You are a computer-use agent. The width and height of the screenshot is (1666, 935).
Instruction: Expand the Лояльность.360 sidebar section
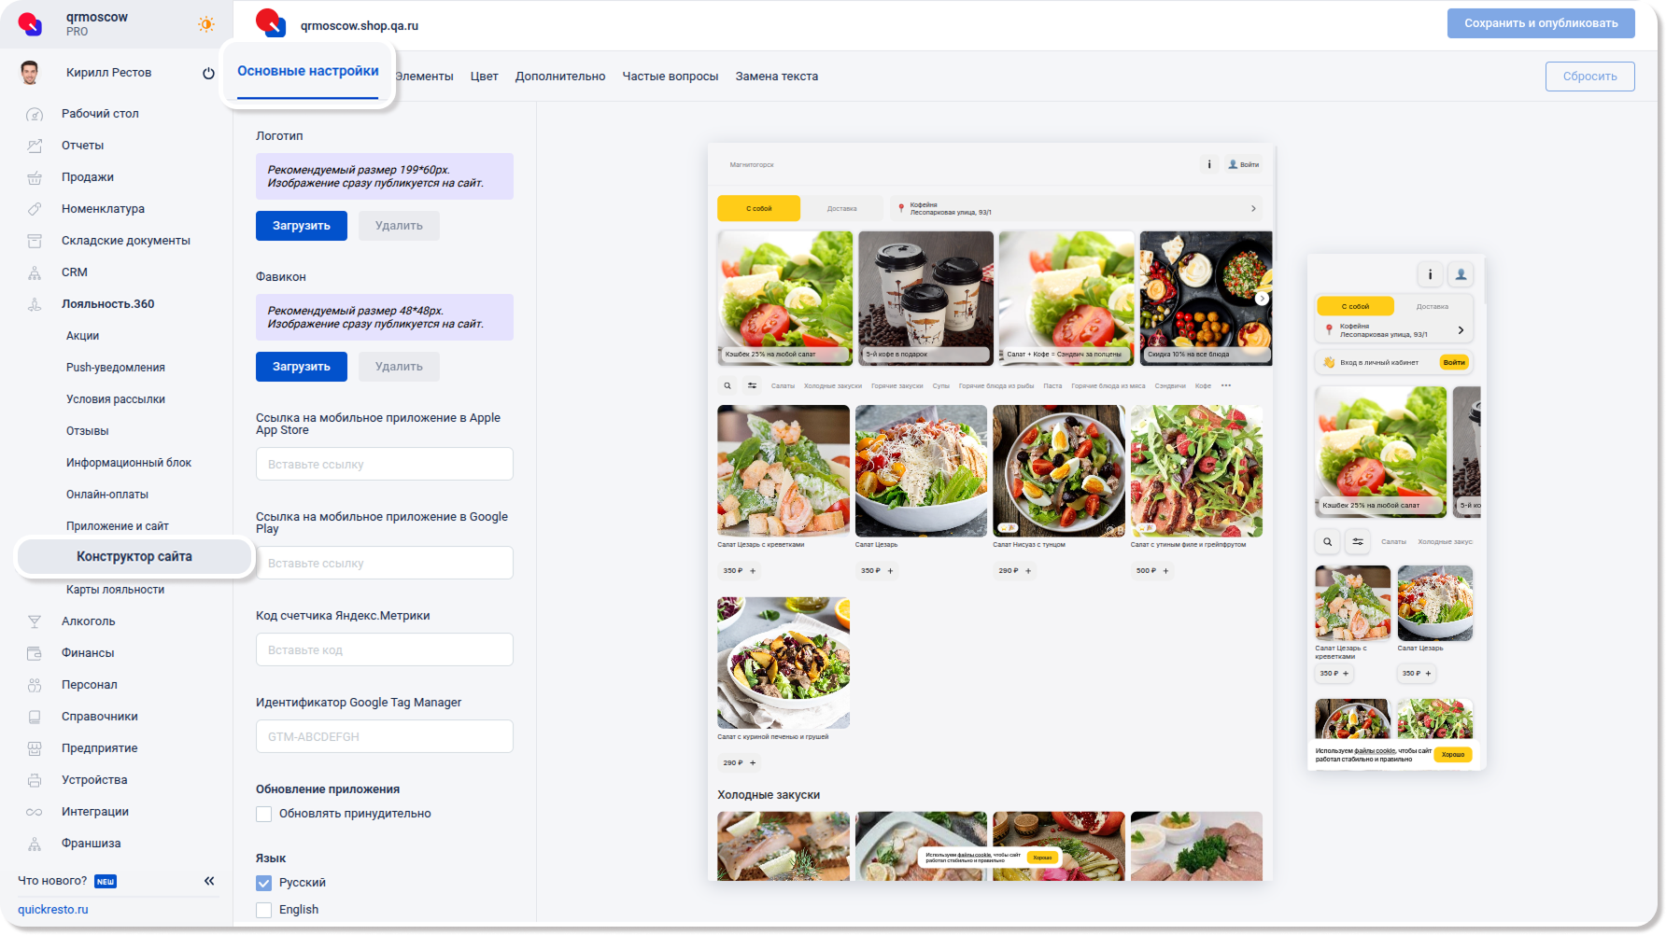[107, 304]
